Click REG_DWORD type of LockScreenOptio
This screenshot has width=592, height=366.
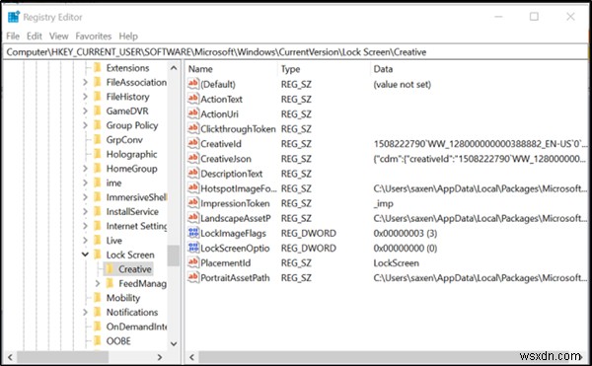(309, 249)
